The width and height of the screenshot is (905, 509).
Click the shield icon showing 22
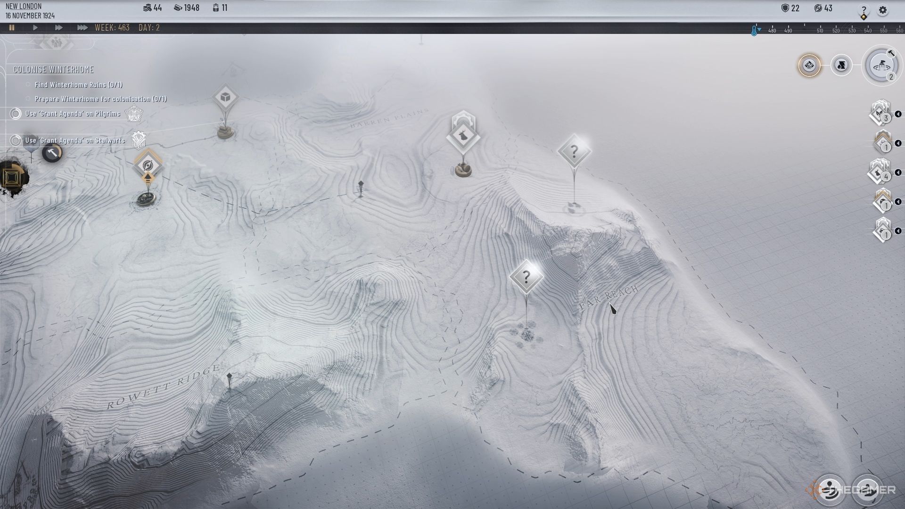click(x=785, y=8)
